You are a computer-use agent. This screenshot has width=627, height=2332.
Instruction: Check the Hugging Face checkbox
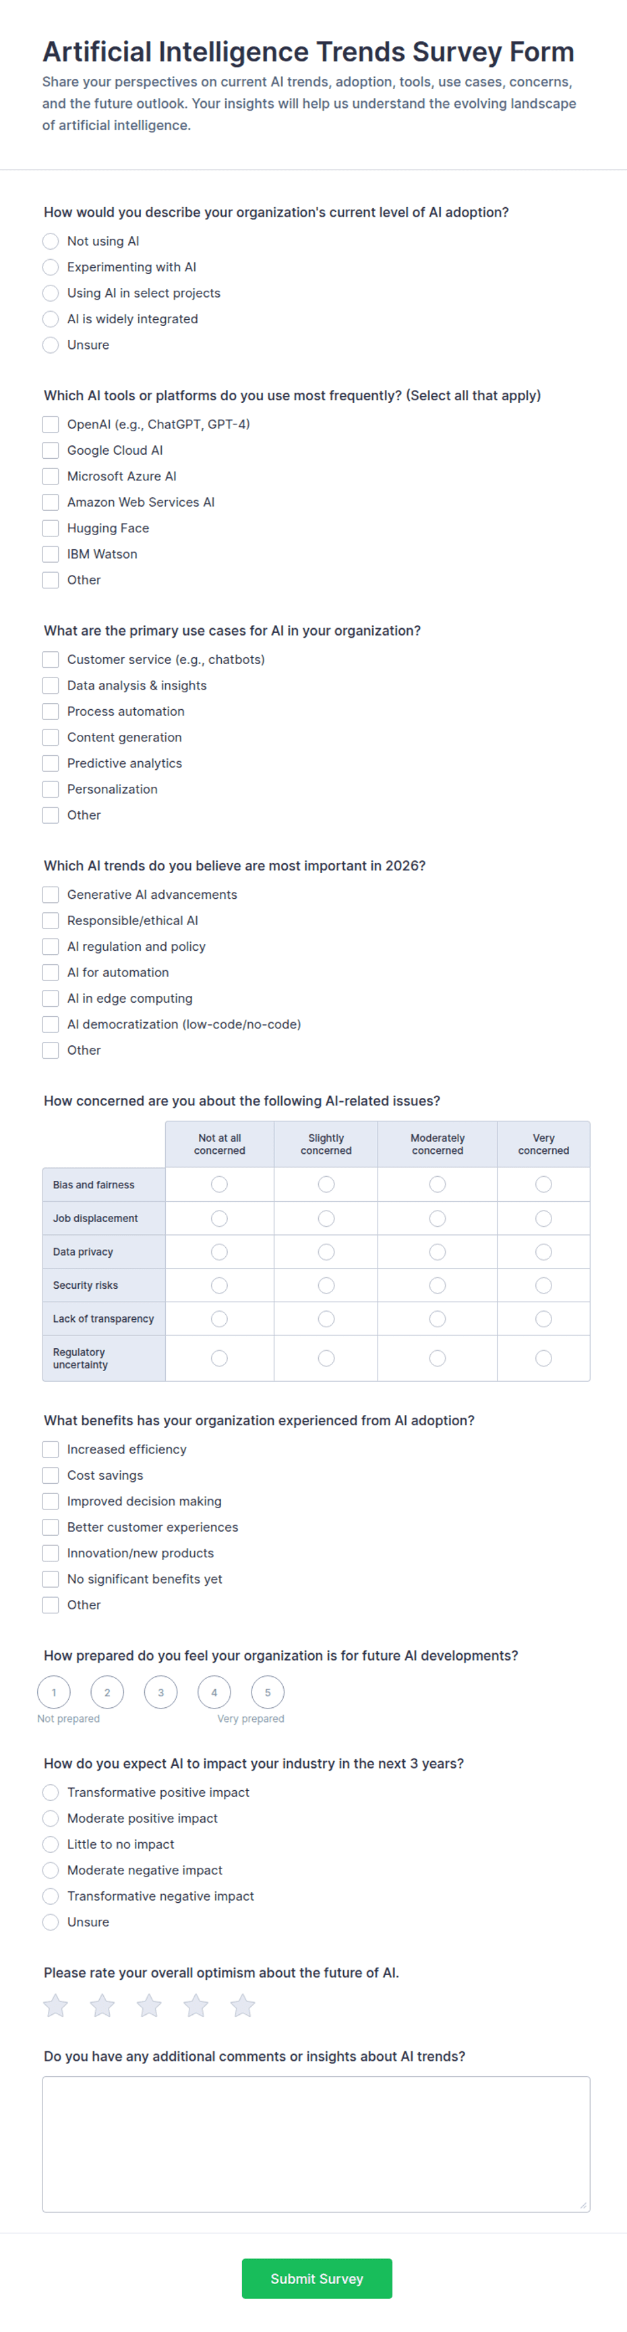tap(51, 528)
